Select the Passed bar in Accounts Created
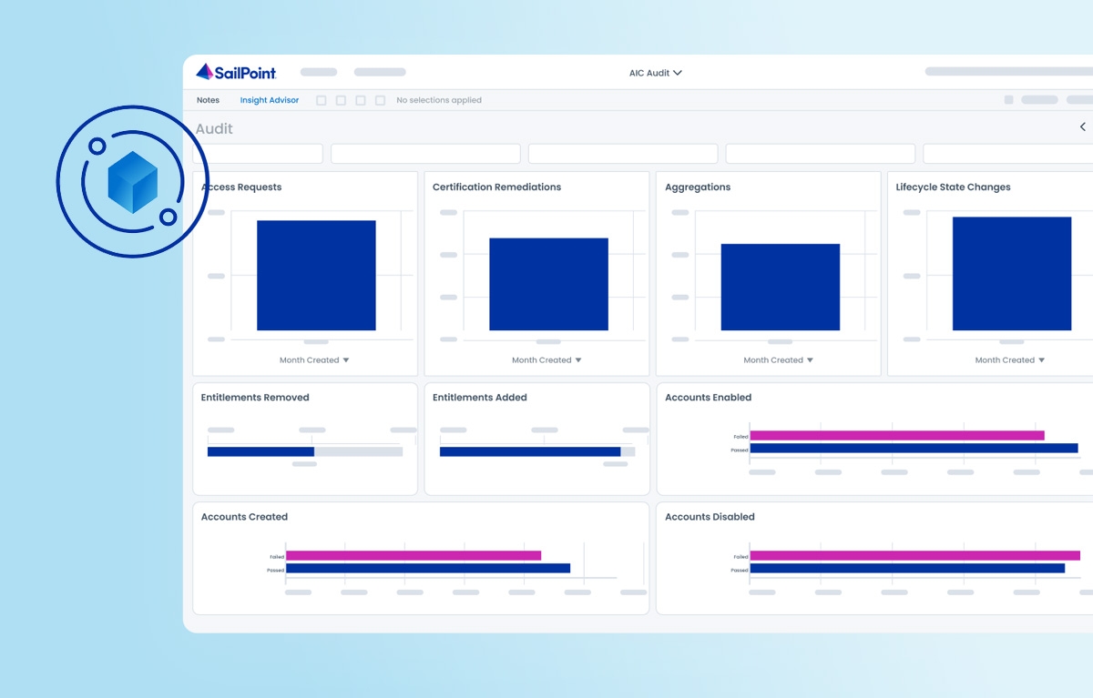 (x=428, y=569)
